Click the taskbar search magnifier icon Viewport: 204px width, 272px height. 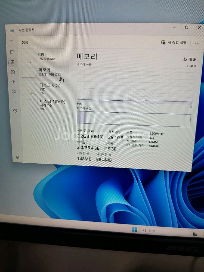tap(144, 230)
